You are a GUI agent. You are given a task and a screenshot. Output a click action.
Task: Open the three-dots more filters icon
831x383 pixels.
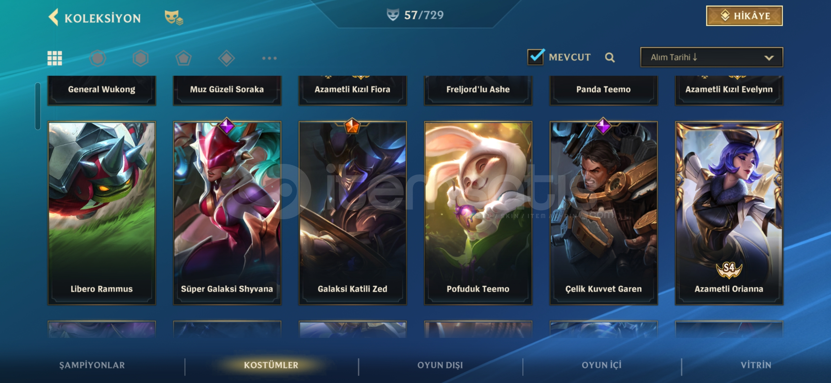pos(270,58)
